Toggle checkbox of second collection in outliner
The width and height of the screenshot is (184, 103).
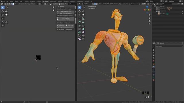pos(157,10)
